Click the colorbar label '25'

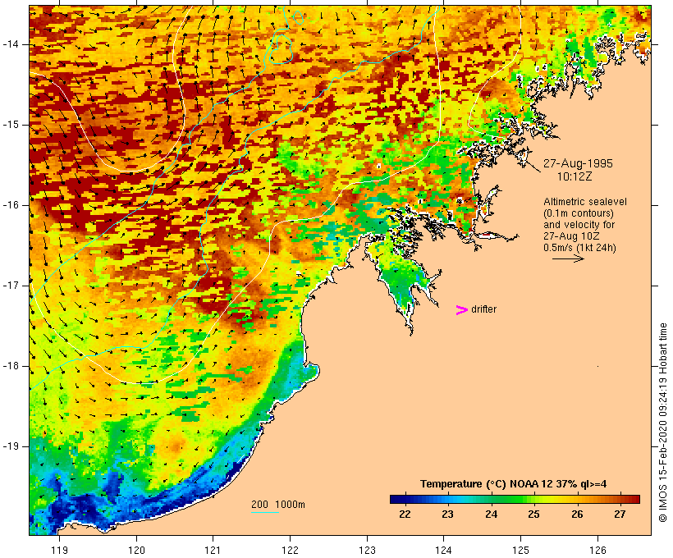click(x=534, y=515)
